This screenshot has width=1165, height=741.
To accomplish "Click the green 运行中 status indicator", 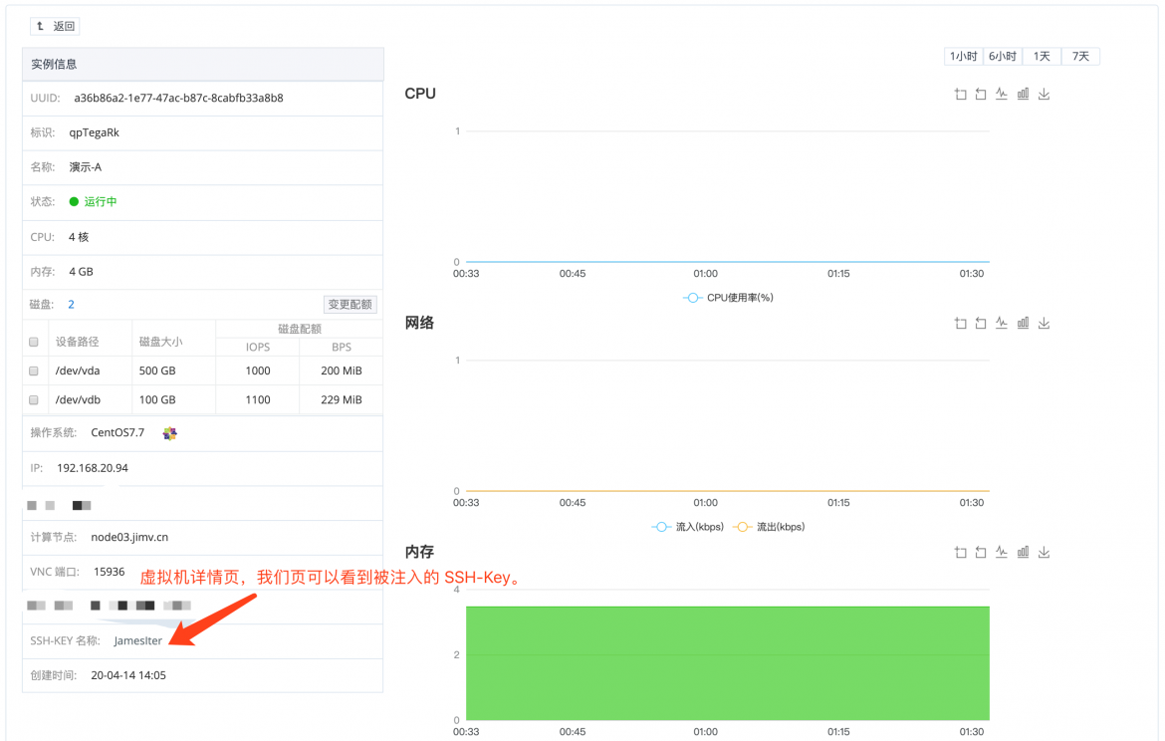I will coord(93,201).
